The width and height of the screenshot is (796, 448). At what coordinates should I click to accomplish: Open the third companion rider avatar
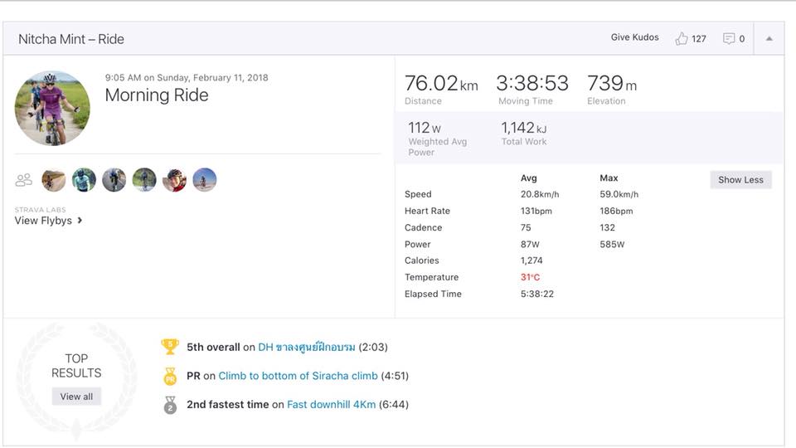[x=114, y=180]
